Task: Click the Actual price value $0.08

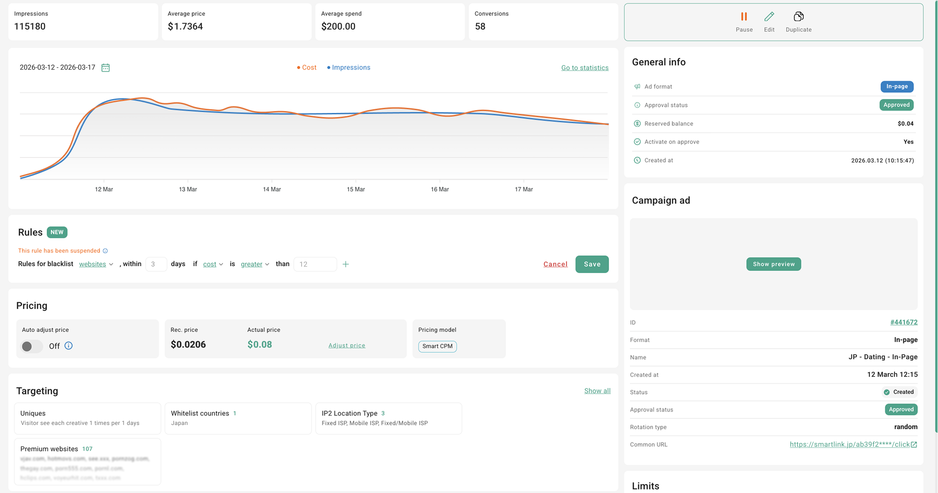Action: (x=260, y=344)
